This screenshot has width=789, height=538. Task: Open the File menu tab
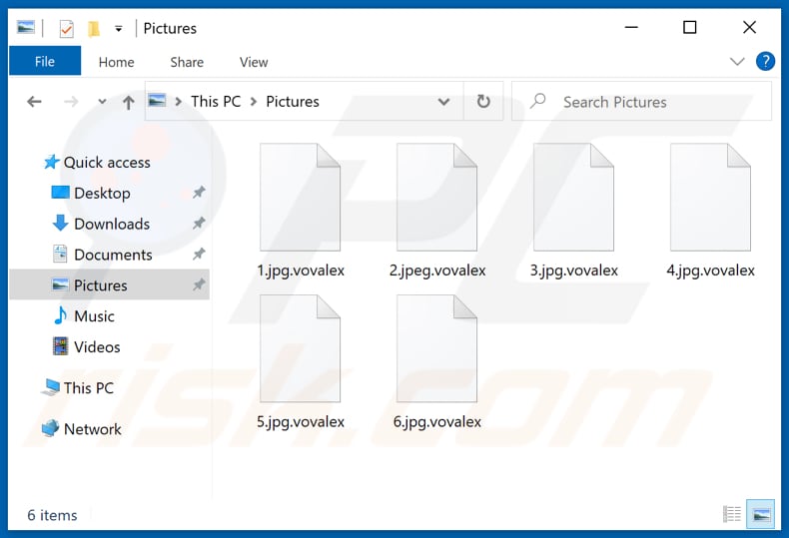point(45,62)
